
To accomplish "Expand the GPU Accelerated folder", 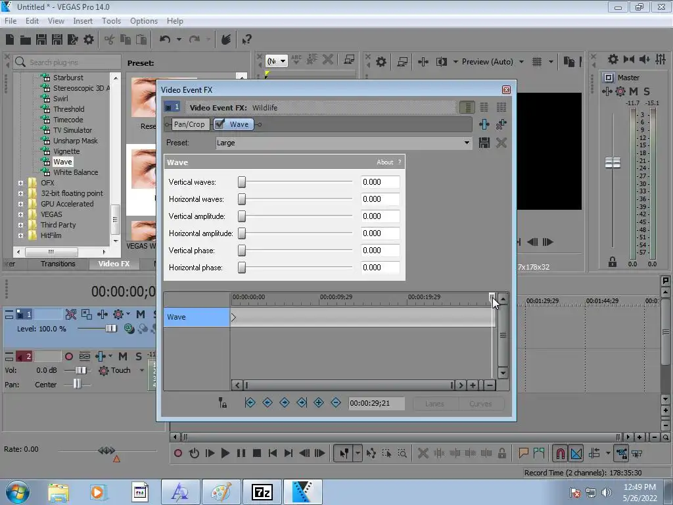I will point(20,204).
